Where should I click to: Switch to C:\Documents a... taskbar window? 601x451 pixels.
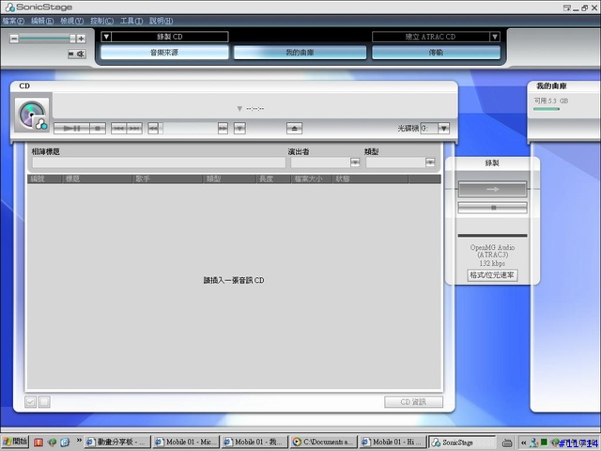point(324,442)
